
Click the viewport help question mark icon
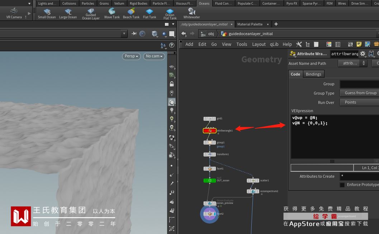pyautogui.click(x=172, y=45)
